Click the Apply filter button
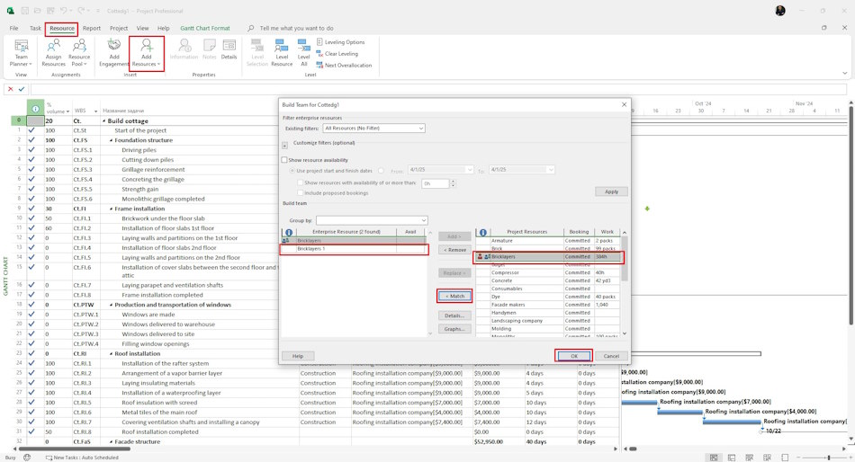 click(611, 191)
